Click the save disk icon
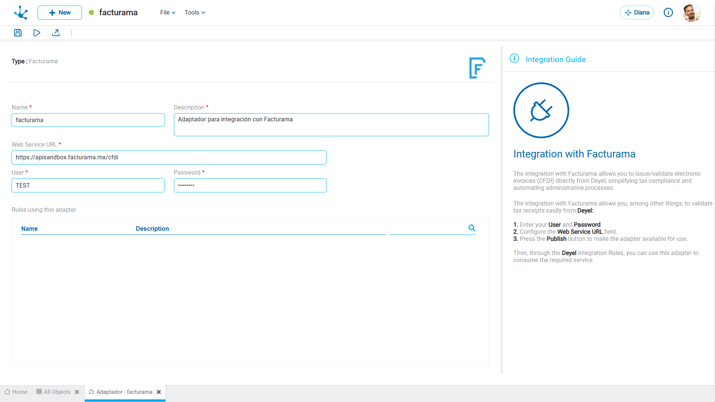Image resolution: width=715 pixels, height=402 pixels. click(x=18, y=33)
